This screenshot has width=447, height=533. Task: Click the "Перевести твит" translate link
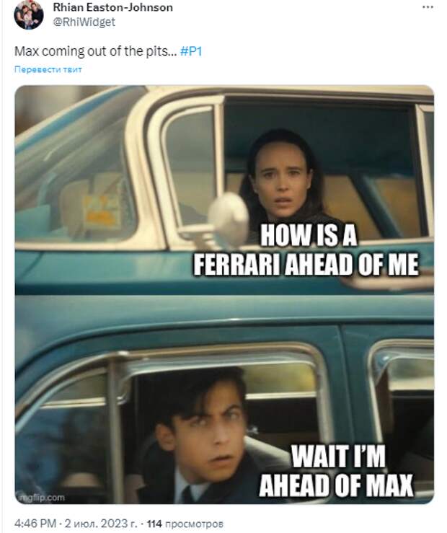[x=48, y=69]
